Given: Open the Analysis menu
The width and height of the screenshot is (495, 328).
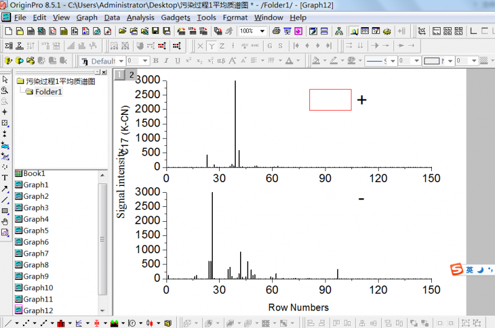Looking at the screenshot, I should pyautogui.click(x=140, y=18).
